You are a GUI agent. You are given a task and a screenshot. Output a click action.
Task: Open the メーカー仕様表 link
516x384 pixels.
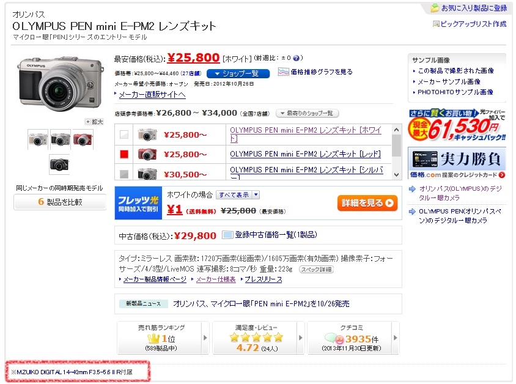tap(216, 279)
